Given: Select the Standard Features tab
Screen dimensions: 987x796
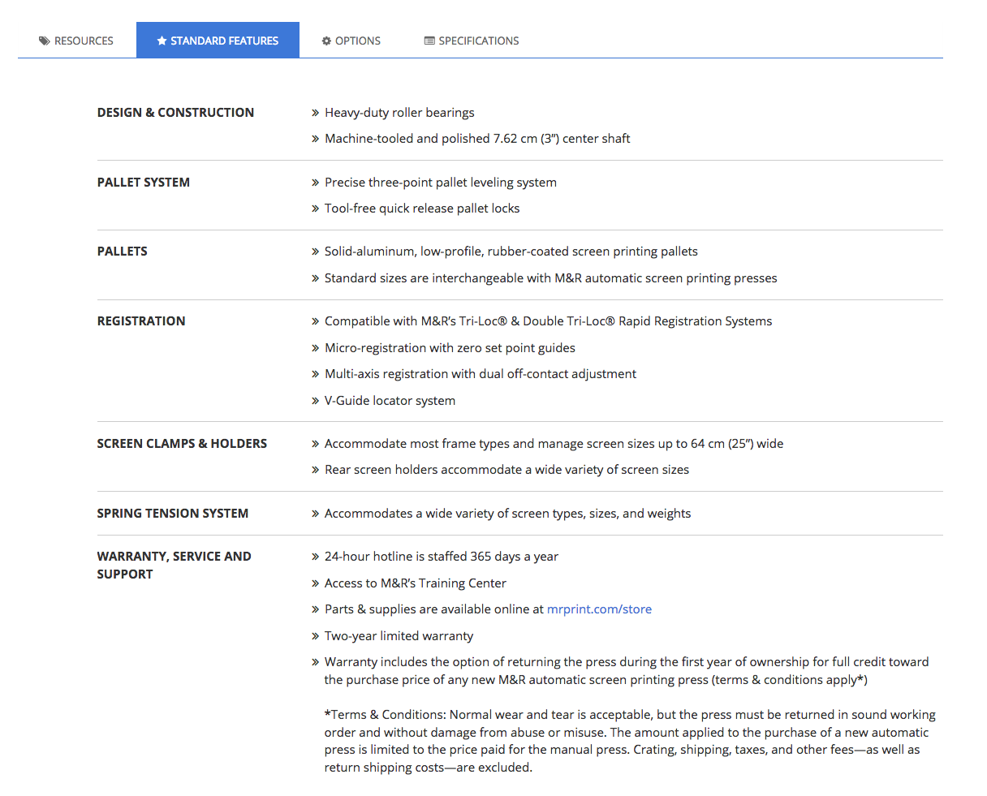Looking at the screenshot, I should click(218, 41).
